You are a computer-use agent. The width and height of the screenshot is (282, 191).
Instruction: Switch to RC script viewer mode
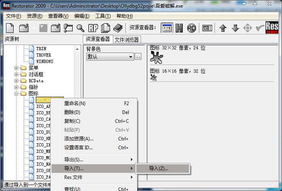191,28
